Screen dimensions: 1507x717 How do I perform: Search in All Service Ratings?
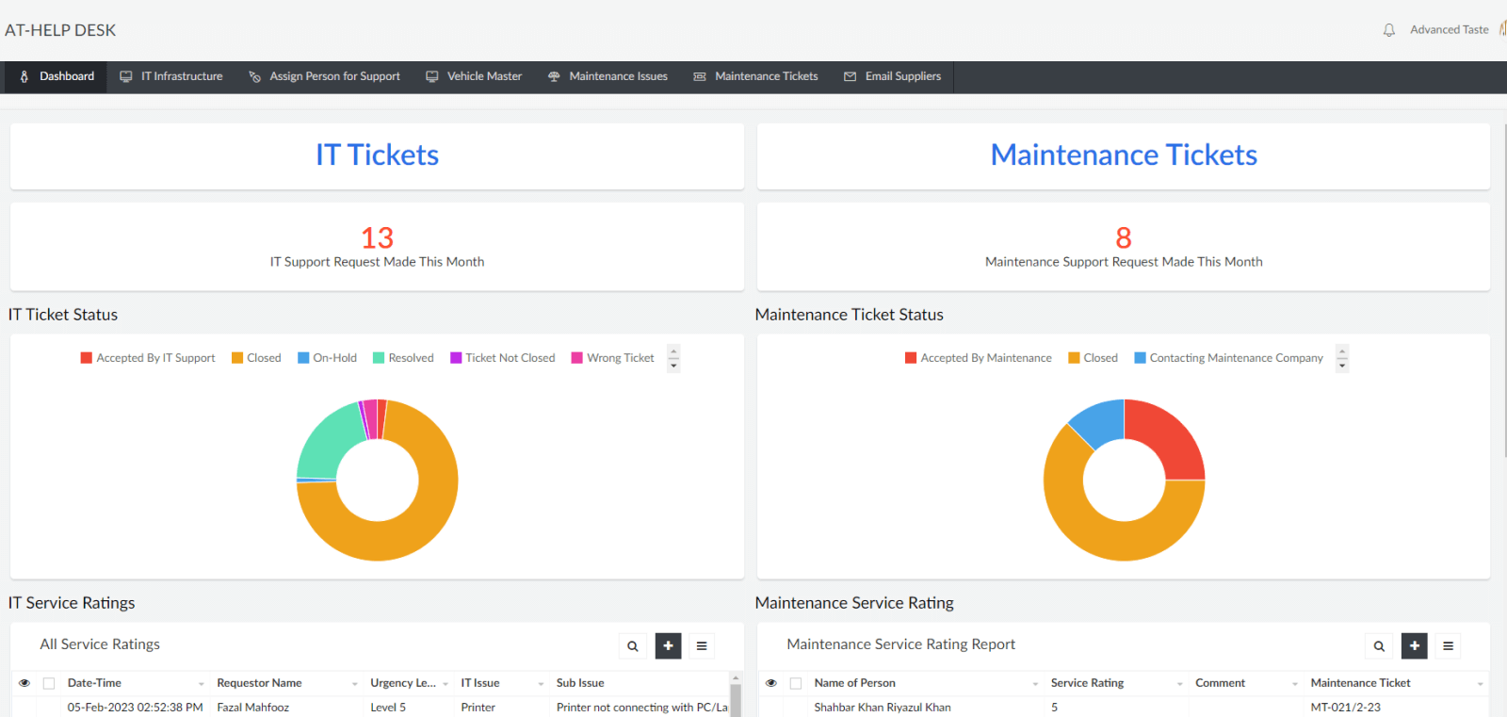click(x=633, y=646)
